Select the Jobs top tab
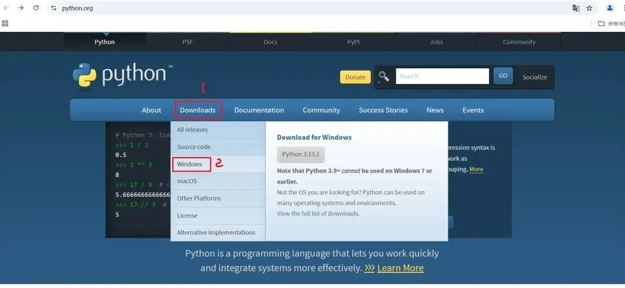Image resolution: width=625 pixels, height=288 pixels. [x=436, y=42]
